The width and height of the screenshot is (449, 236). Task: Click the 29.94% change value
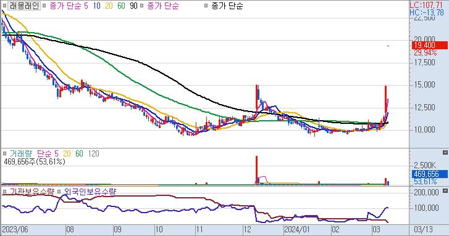coord(426,53)
